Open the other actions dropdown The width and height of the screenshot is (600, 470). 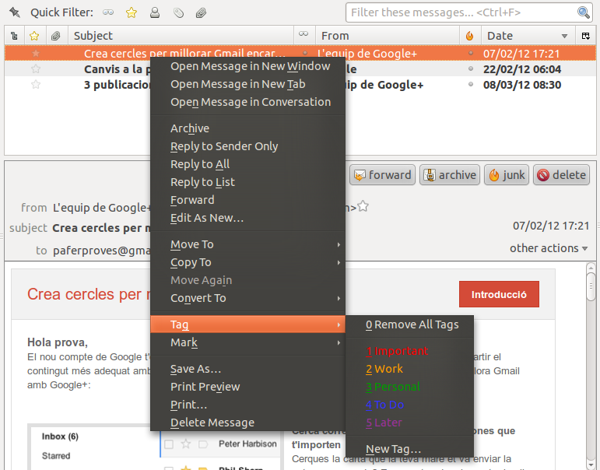[549, 248]
